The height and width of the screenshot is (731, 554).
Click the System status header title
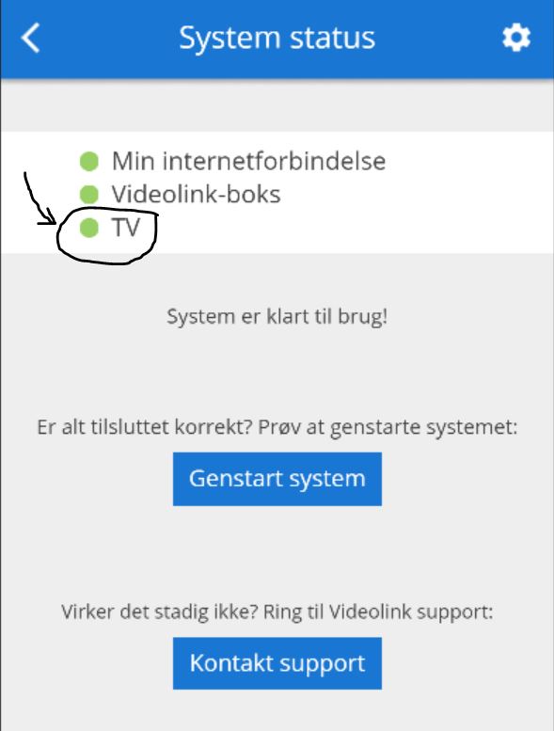[277, 38]
